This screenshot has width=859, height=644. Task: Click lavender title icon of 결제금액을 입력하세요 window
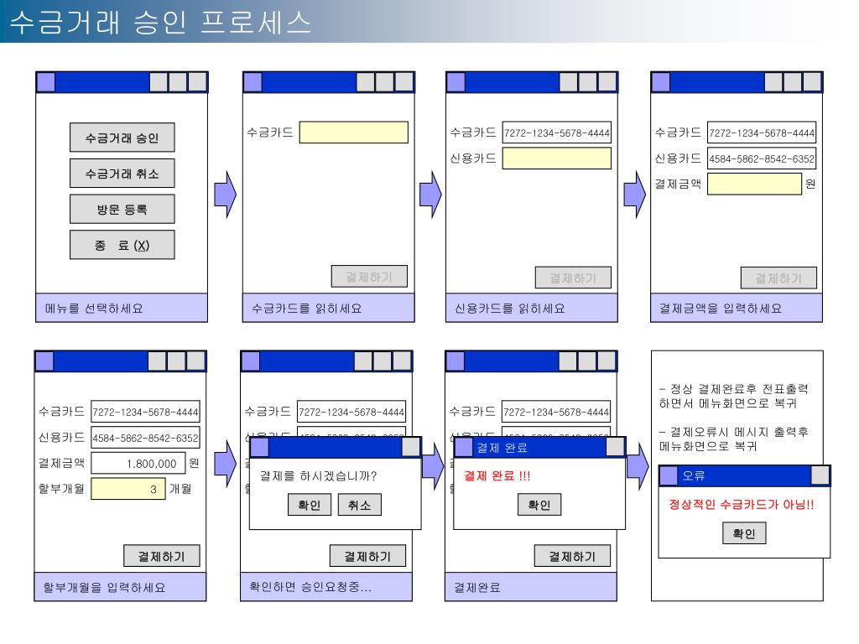click(661, 82)
